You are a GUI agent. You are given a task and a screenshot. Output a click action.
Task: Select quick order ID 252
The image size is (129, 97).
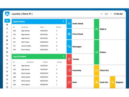click(x=39, y=34)
